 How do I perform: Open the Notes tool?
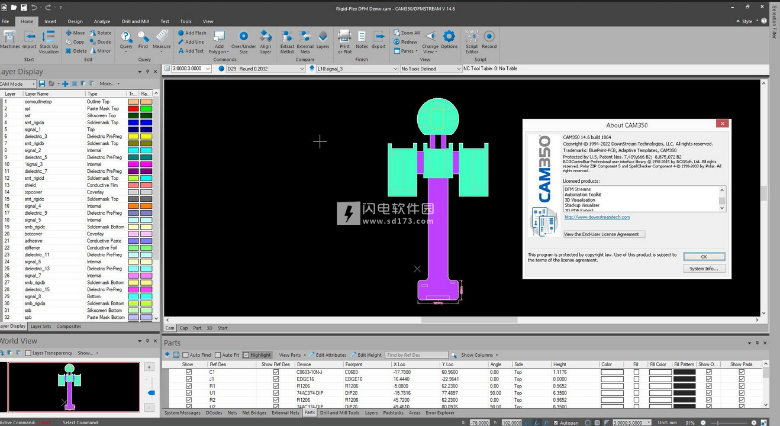[x=362, y=40]
